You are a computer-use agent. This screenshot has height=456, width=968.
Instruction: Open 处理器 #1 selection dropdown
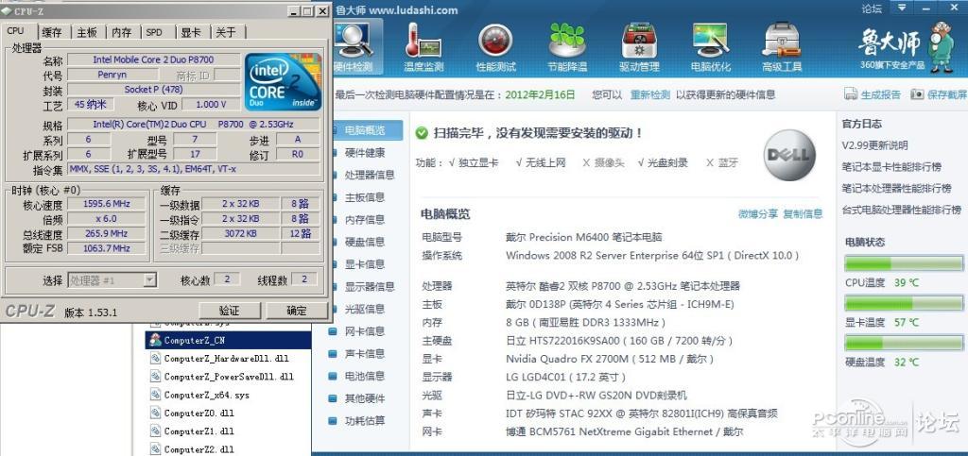pyautogui.click(x=112, y=280)
